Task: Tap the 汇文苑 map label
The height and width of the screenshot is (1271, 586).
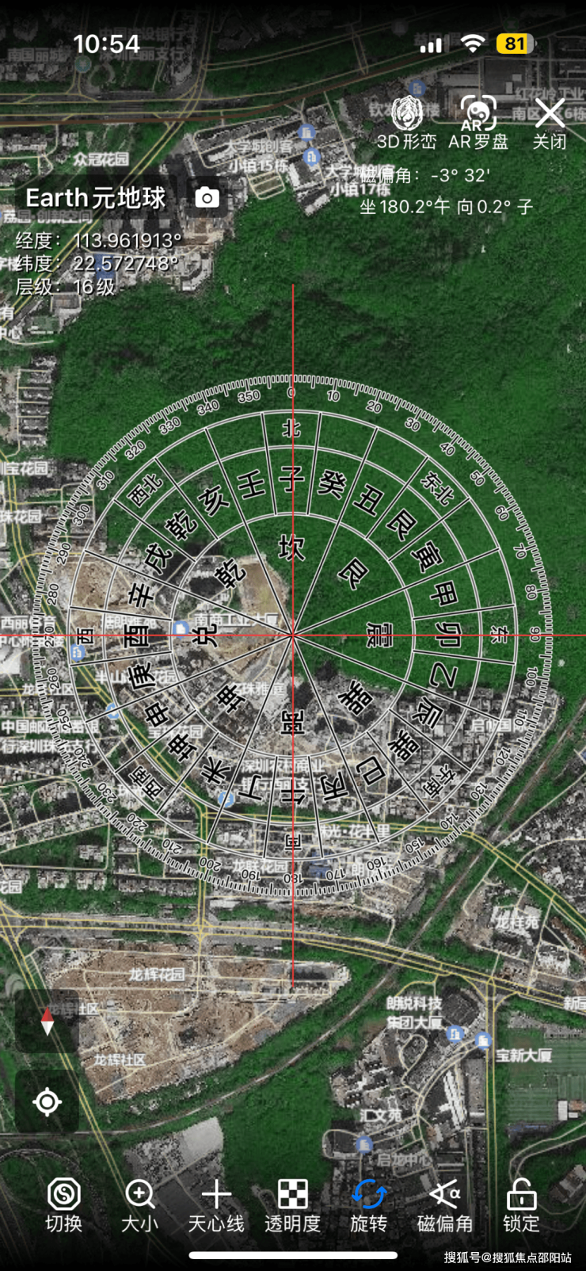Action: coord(380,1114)
